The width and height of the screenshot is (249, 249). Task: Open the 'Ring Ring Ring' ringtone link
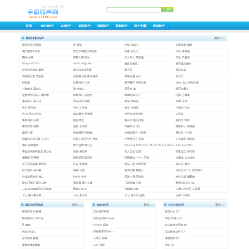click(x=32, y=113)
